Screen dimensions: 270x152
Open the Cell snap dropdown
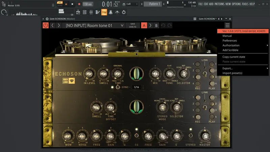132,4
